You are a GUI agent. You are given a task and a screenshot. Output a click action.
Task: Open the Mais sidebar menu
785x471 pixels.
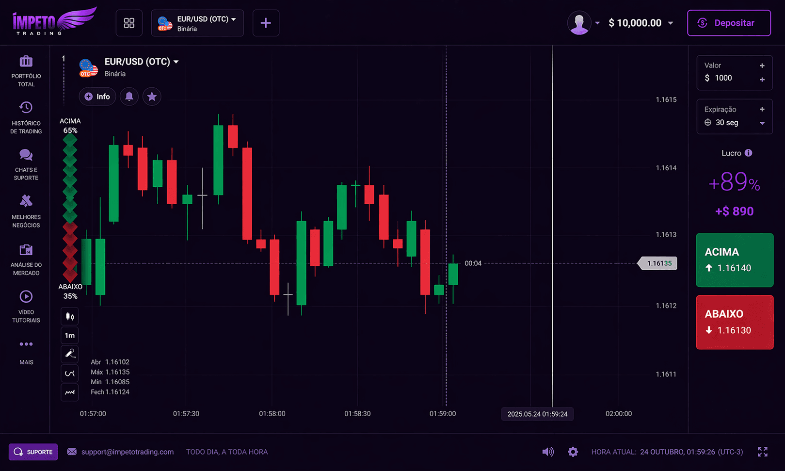[26, 351]
